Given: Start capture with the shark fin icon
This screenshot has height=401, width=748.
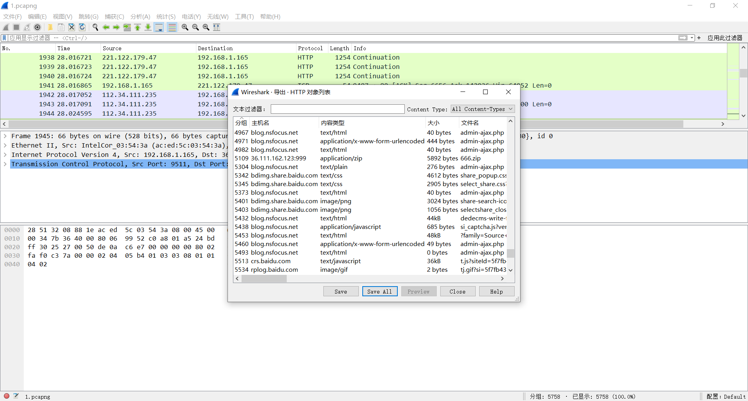Looking at the screenshot, I should pyautogui.click(x=6, y=27).
